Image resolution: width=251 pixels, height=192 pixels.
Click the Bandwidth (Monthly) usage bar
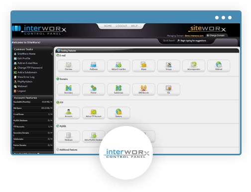click(33, 103)
